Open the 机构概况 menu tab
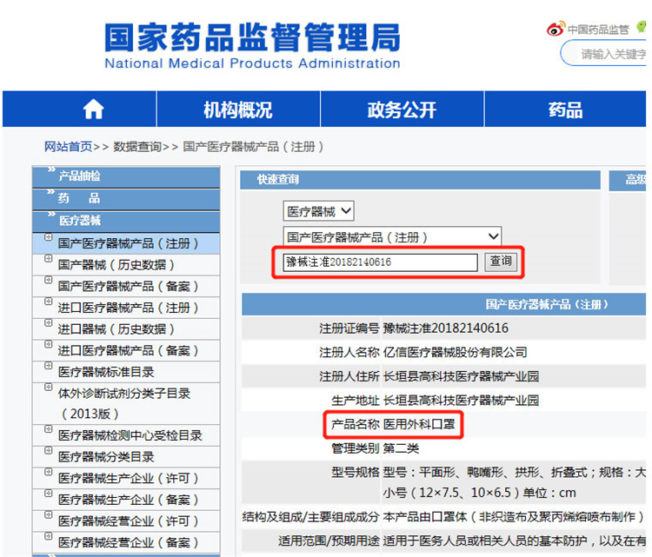The height and width of the screenshot is (557, 652). pyautogui.click(x=237, y=109)
